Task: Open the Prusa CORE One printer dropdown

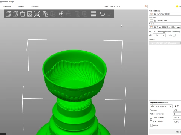Action: tap(165, 27)
